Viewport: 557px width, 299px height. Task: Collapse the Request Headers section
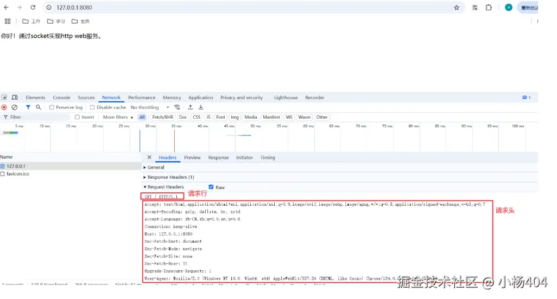pos(163,187)
